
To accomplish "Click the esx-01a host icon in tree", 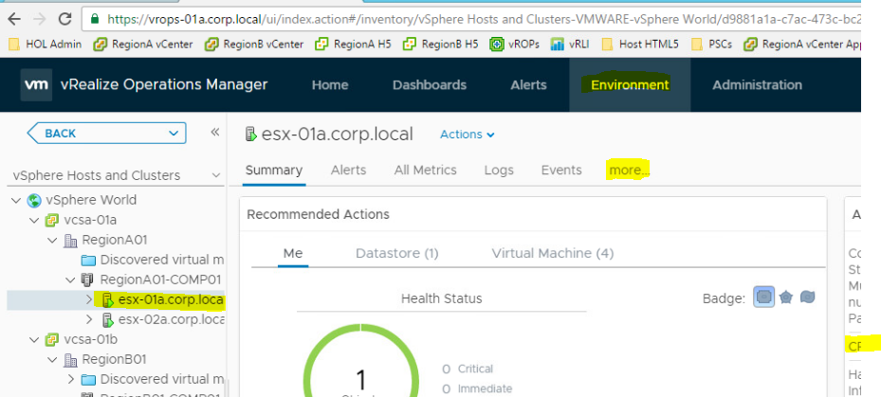I will [x=107, y=300].
